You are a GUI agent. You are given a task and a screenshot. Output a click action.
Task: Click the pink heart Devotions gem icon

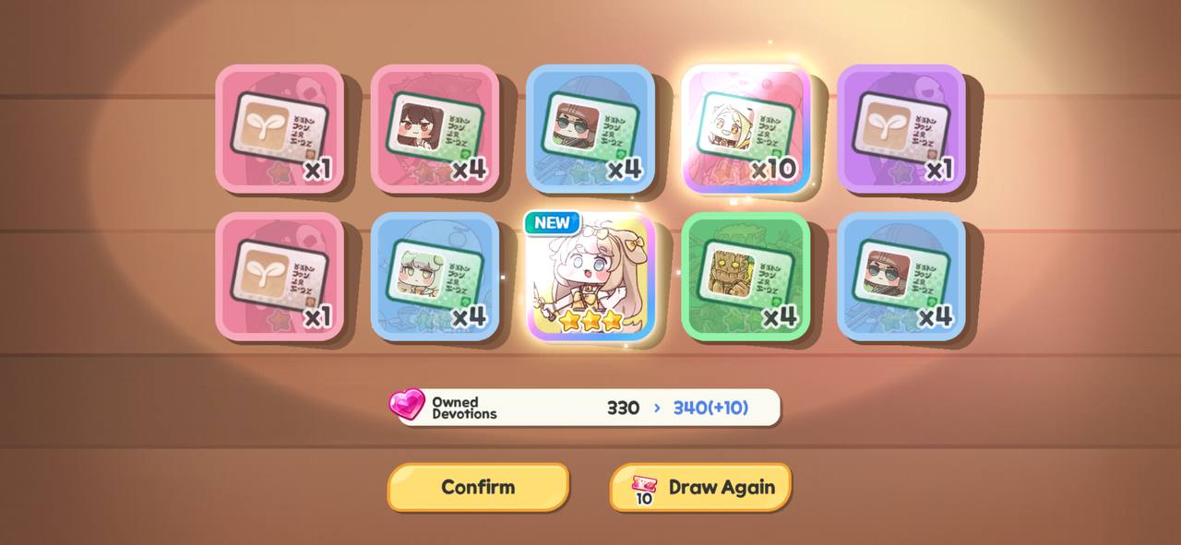[407, 406]
